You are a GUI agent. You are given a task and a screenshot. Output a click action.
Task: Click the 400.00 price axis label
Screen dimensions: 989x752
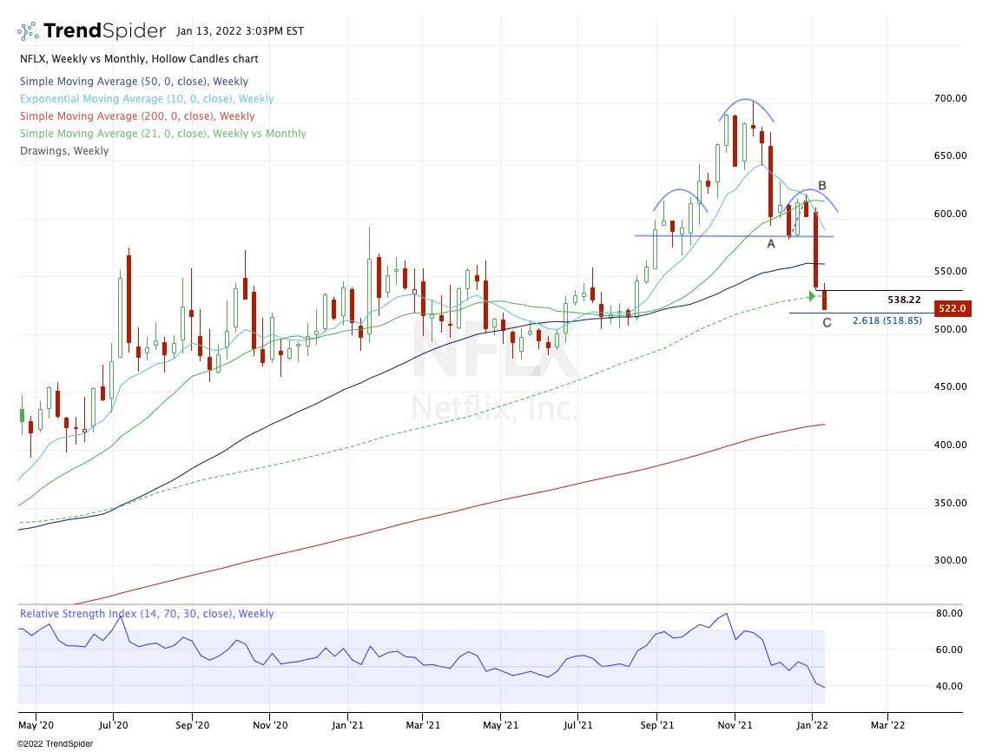pos(951,445)
